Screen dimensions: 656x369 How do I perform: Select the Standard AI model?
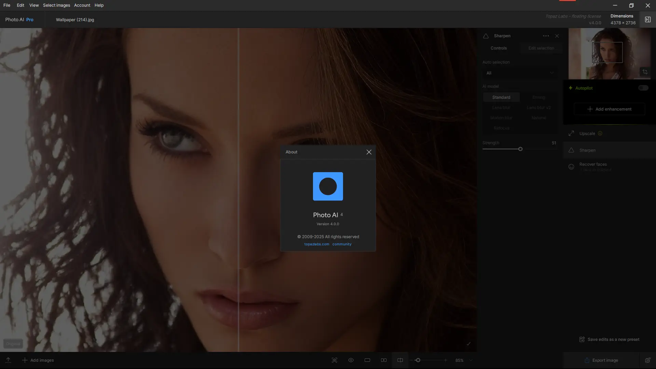[501, 97]
